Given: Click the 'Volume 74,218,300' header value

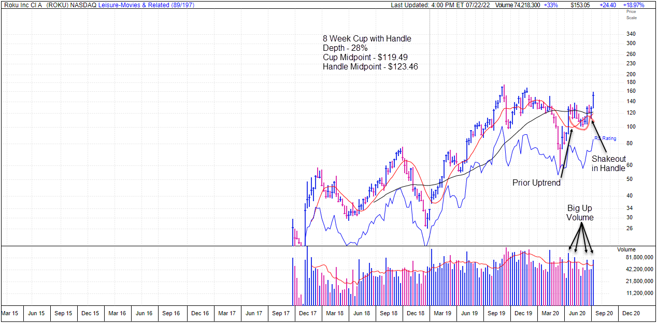Looking at the screenshot, I should pos(517,5).
